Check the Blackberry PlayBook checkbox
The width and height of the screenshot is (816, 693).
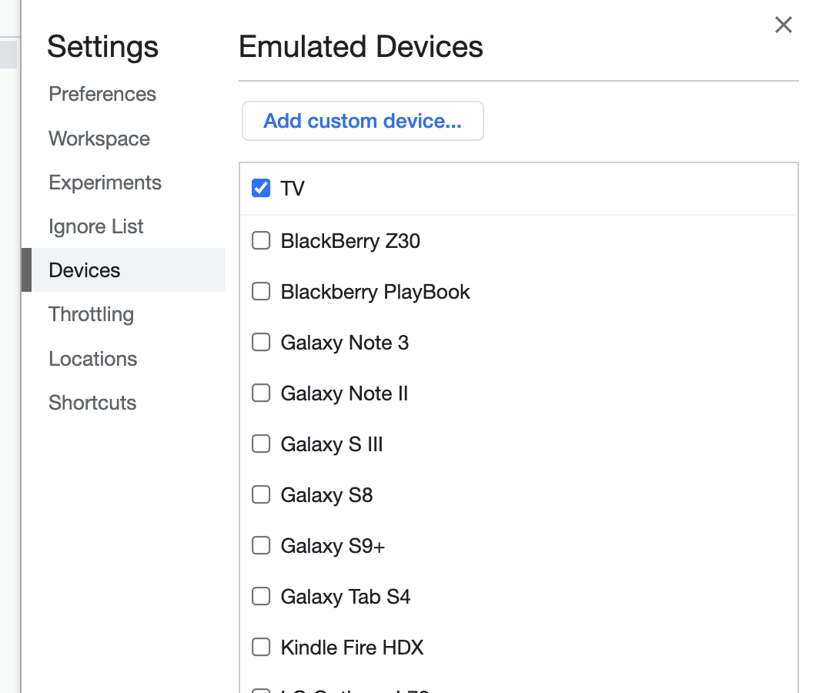pos(262,292)
